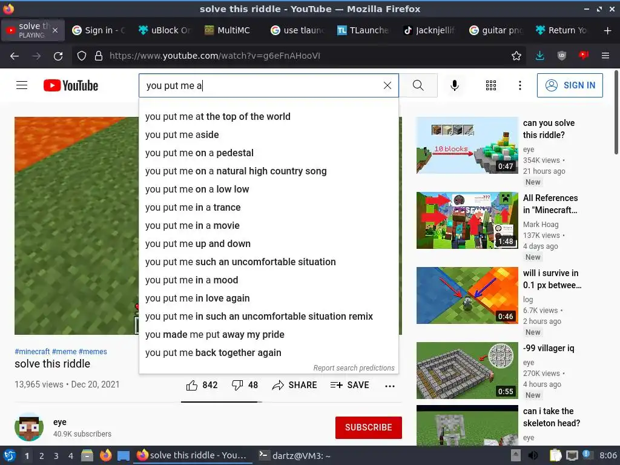Select suggestion 'you put me aside'
Viewport: 620px width, 465px height.
pos(269,135)
